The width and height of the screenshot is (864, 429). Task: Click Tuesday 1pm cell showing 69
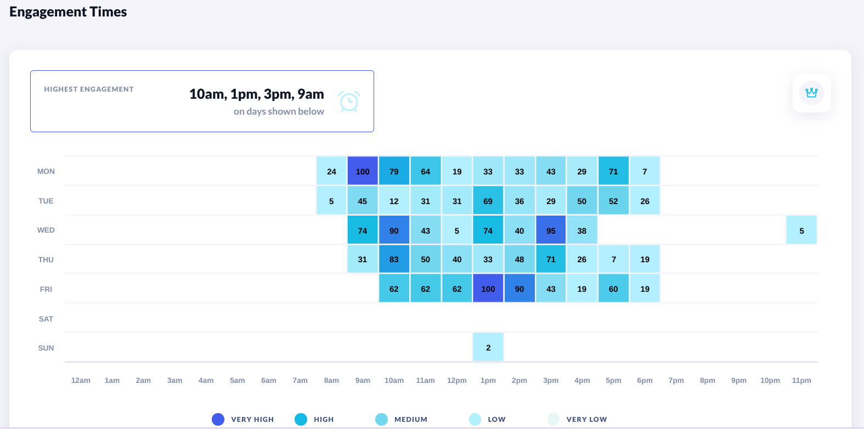[x=488, y=201]
